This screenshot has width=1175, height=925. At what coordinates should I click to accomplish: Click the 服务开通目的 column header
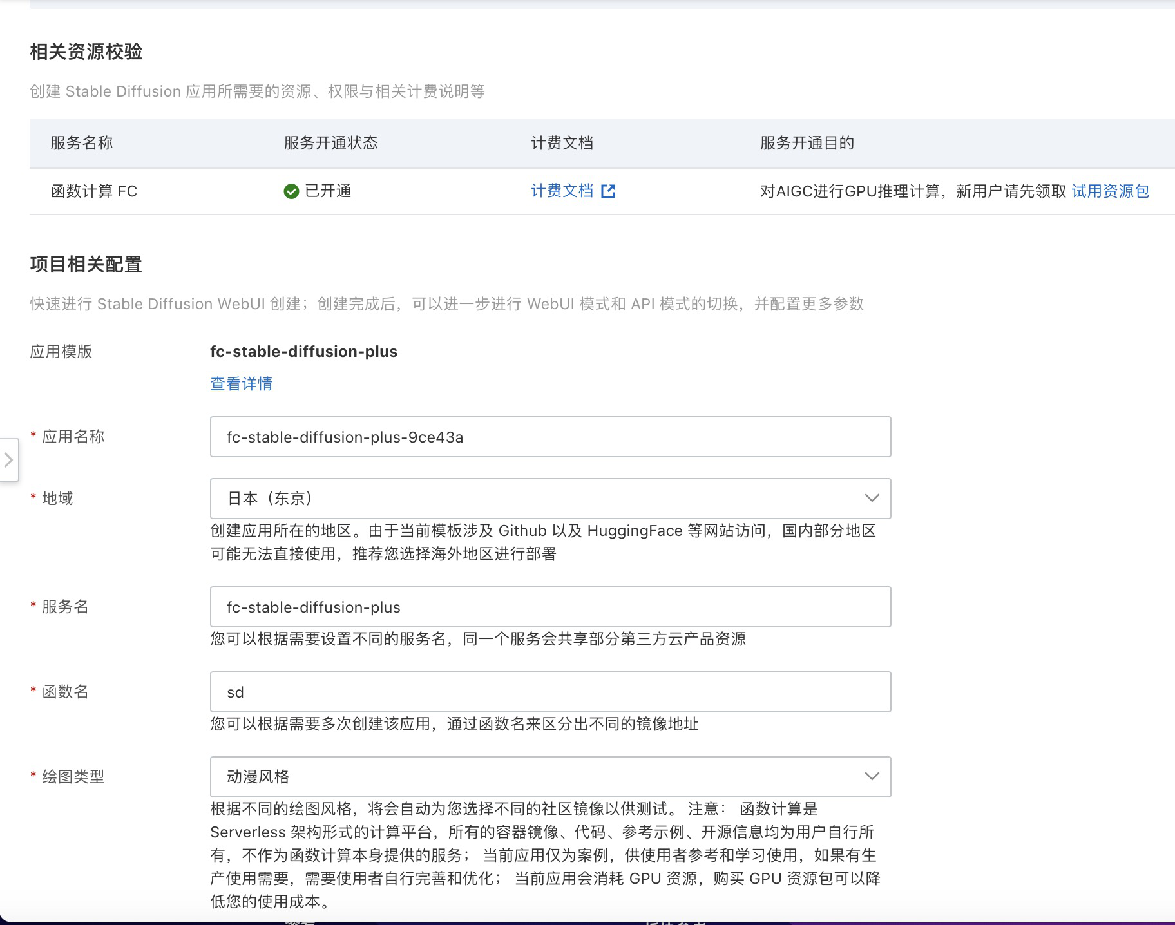tap(807, 143)
